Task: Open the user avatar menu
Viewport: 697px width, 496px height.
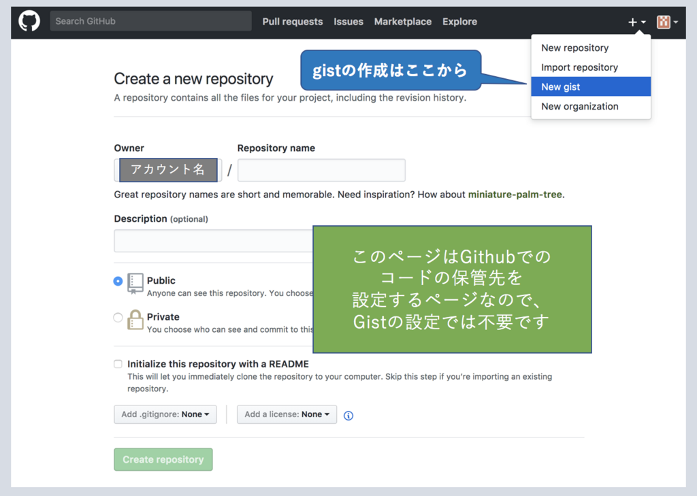Action: click(667, 22)
